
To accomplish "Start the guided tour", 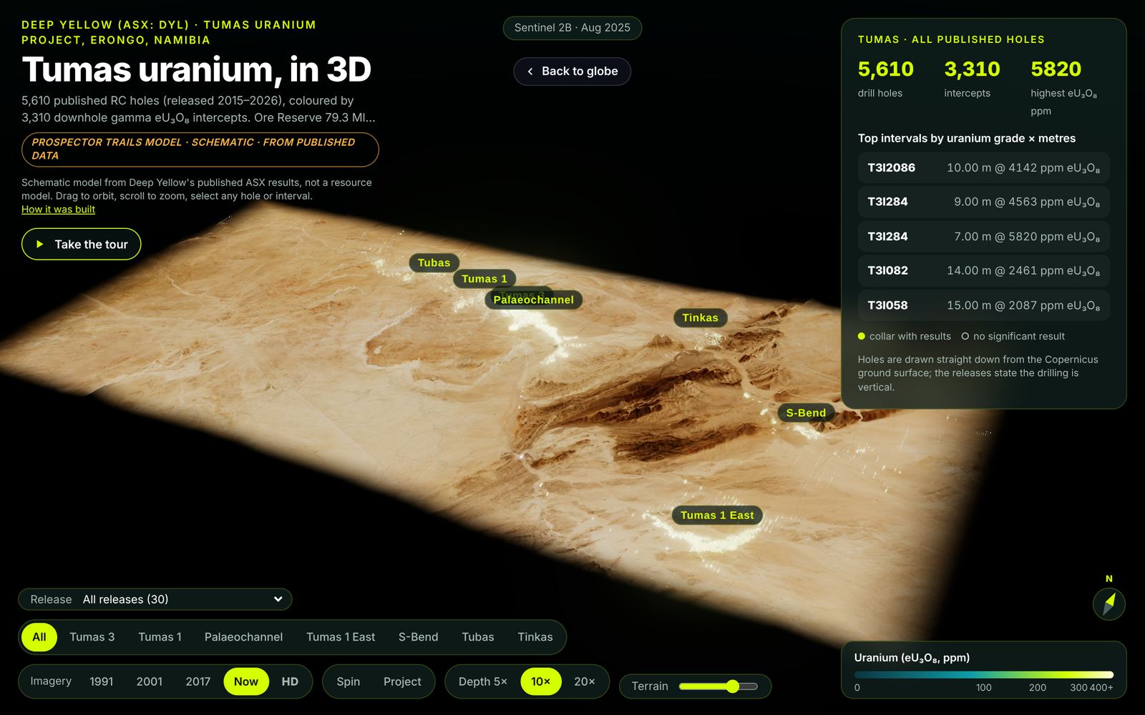I will [x=81, y=244].
